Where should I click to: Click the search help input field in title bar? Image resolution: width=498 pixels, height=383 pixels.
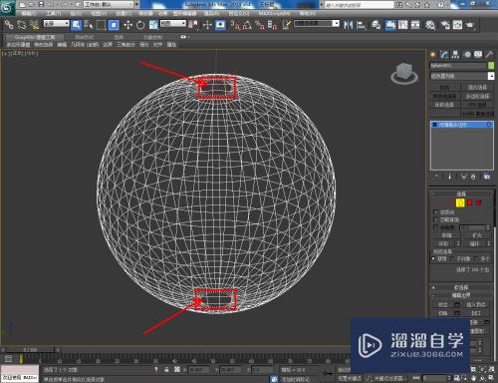tap(360, 5)
